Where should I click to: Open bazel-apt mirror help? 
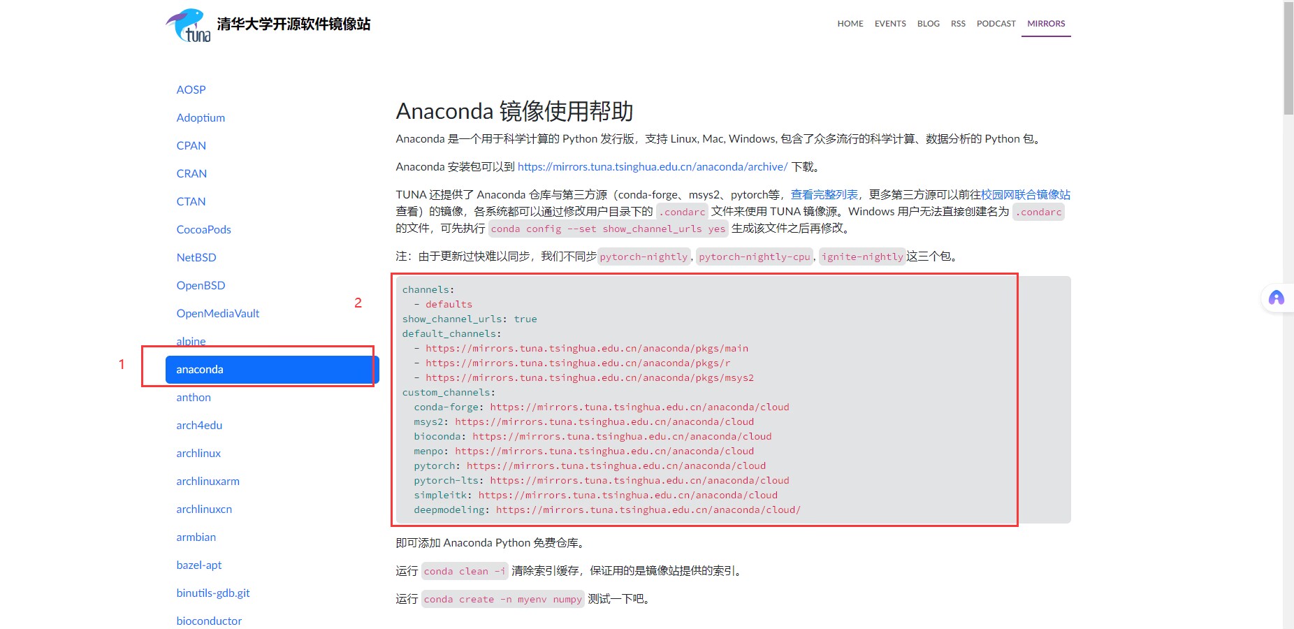(198, 565)
